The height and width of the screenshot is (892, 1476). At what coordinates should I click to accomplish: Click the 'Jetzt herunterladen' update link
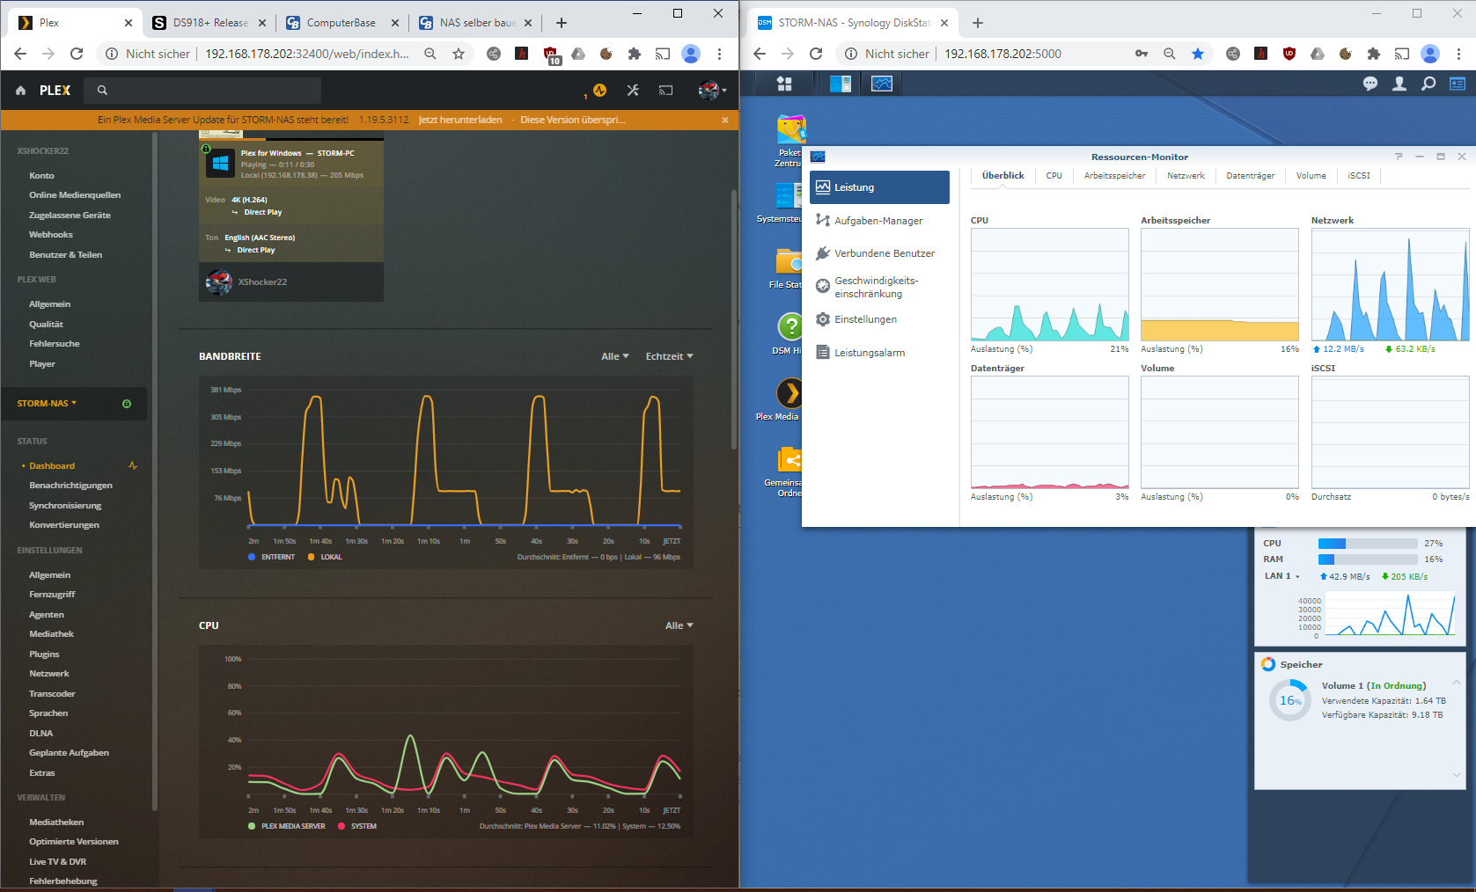click(460, 120)
